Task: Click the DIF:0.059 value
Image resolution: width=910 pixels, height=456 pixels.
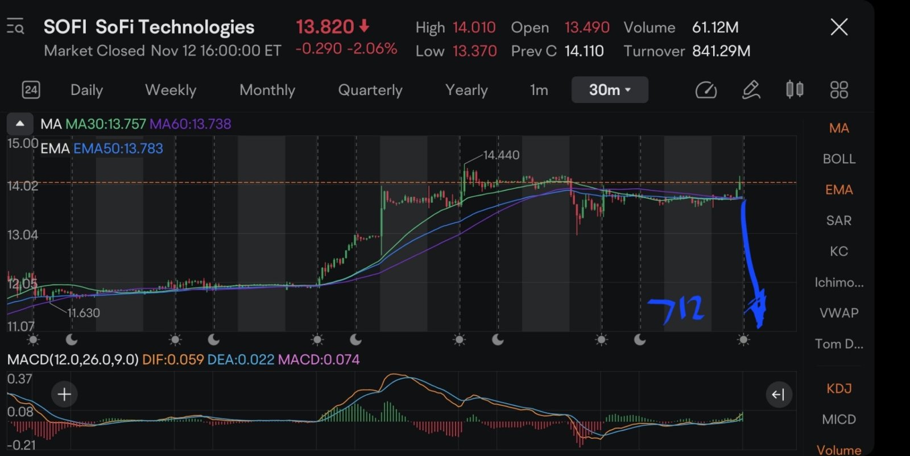Action: pos(173,359)
